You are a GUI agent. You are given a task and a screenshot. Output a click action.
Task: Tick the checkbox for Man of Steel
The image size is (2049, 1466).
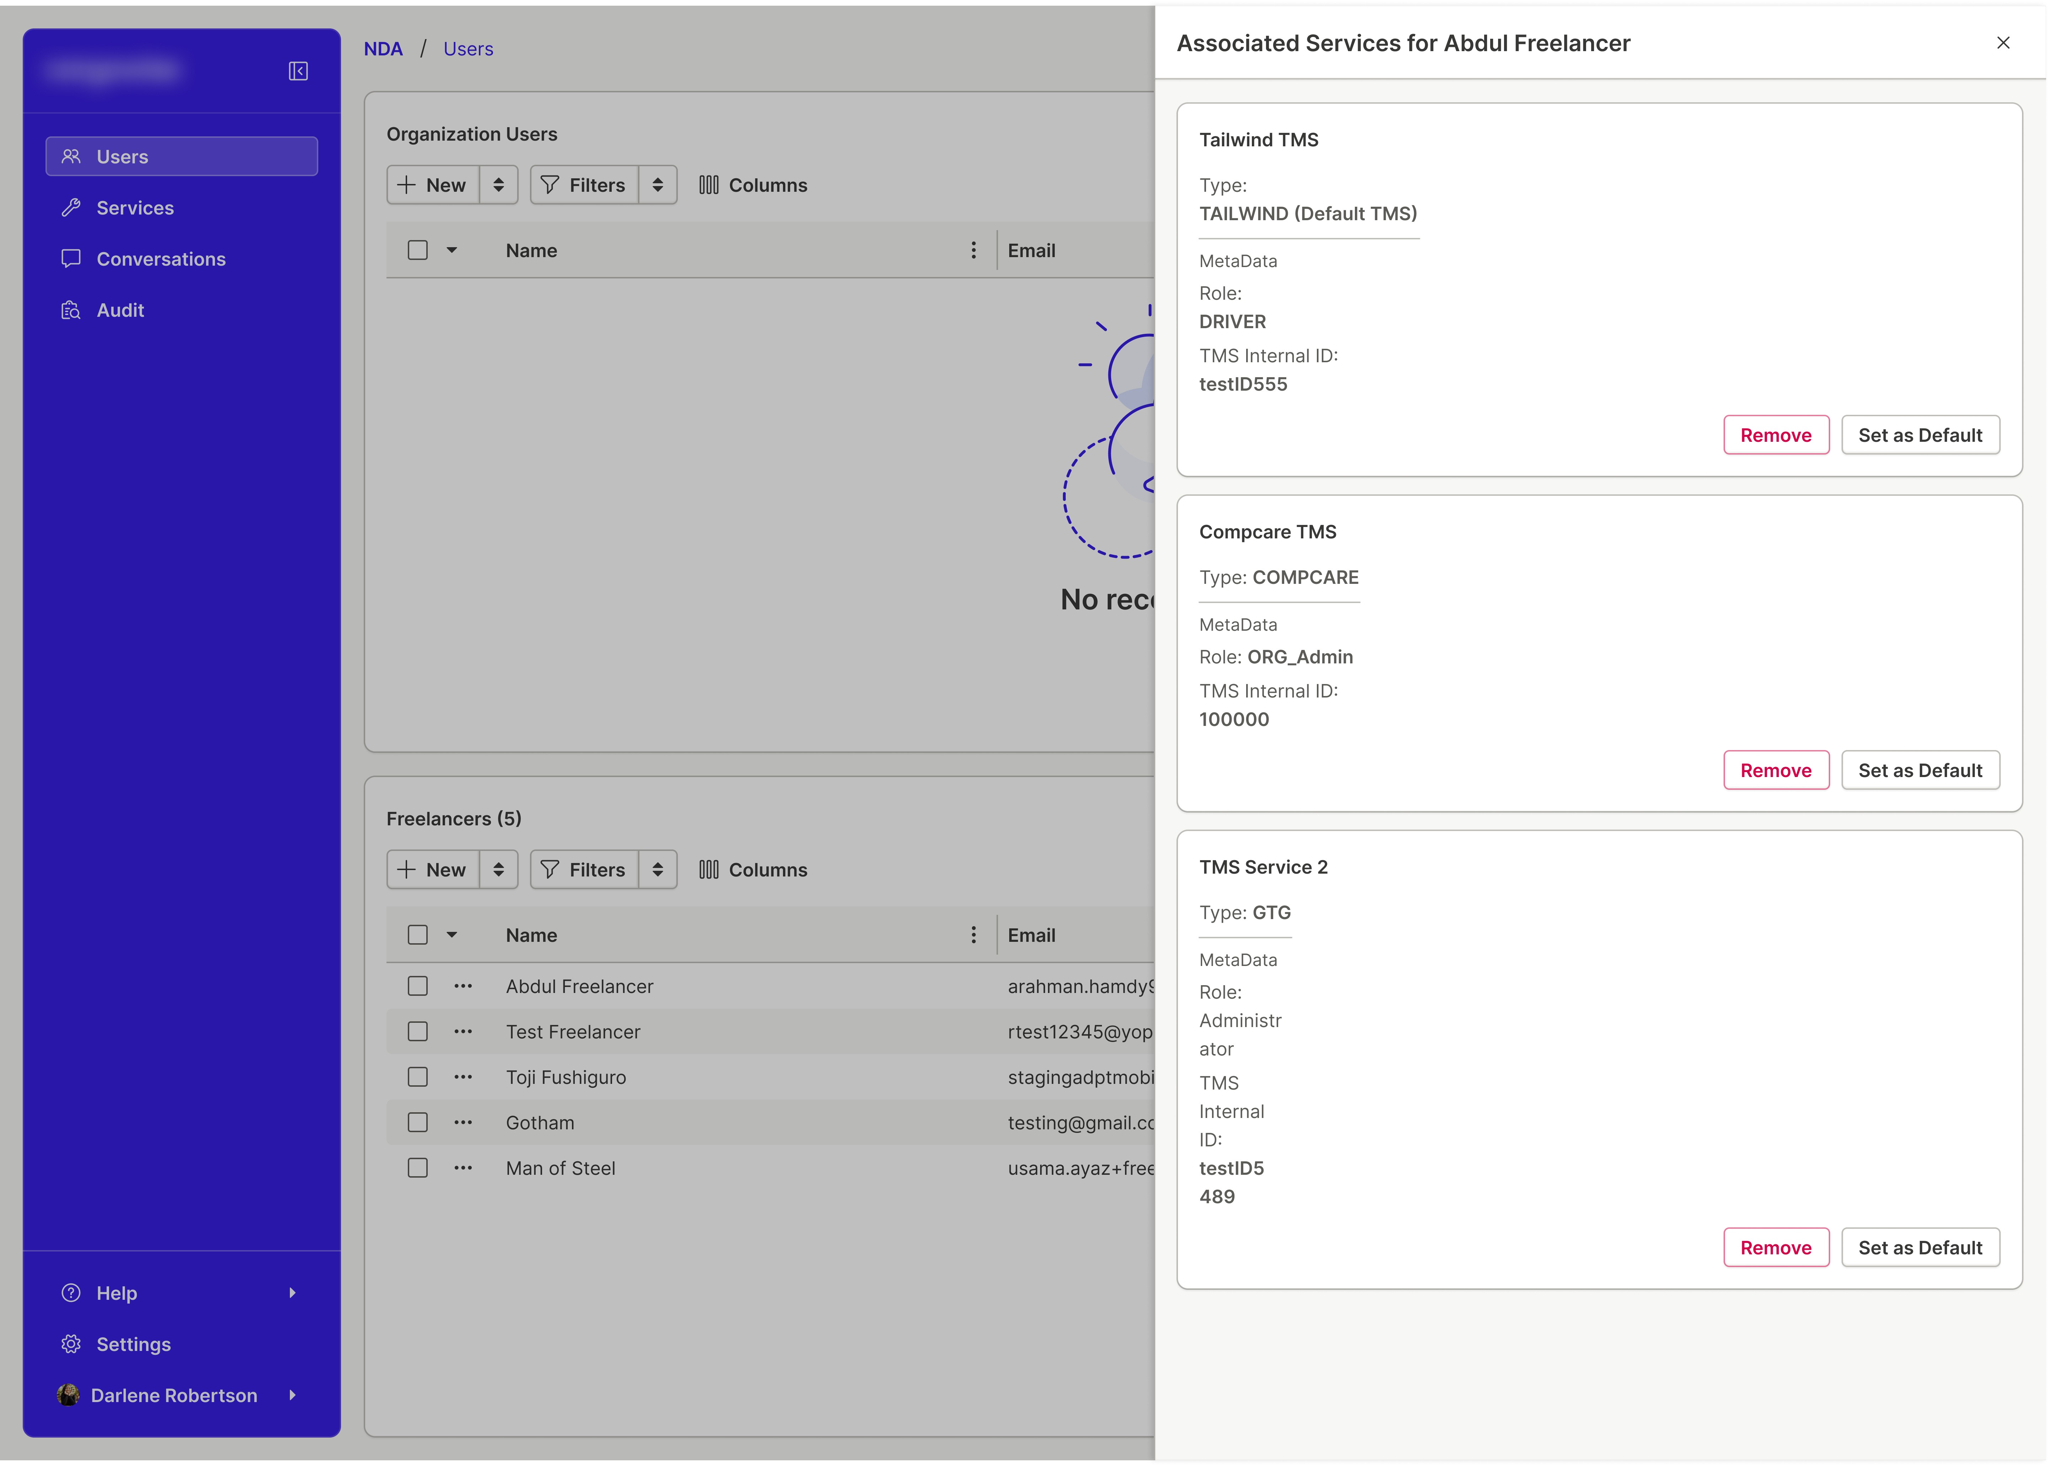click(x=417, y=1167)
